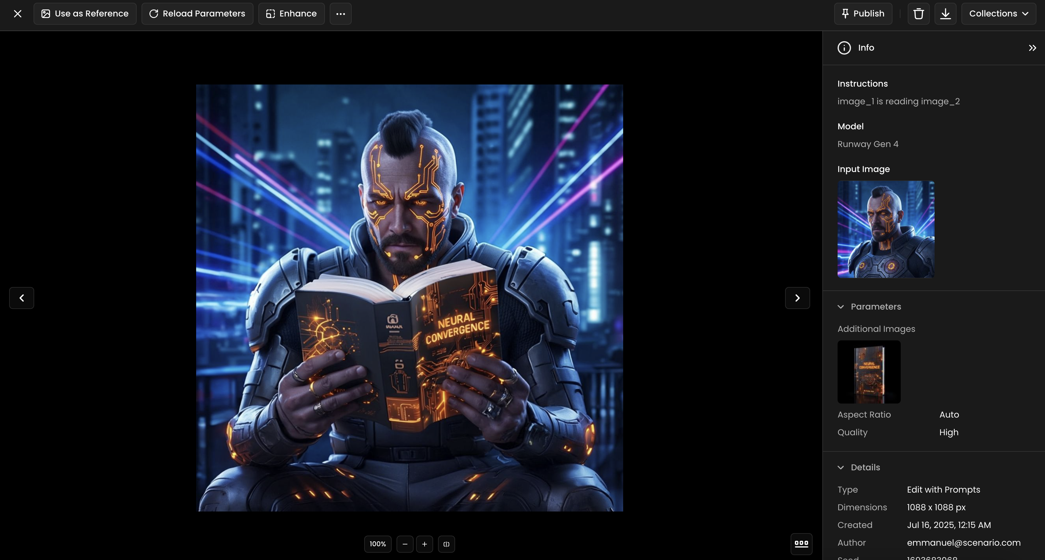The height and width of the screenshot is (560, 1045).
Task: Click the 100% zoom level indicator
Action: (x=378, y=544)
